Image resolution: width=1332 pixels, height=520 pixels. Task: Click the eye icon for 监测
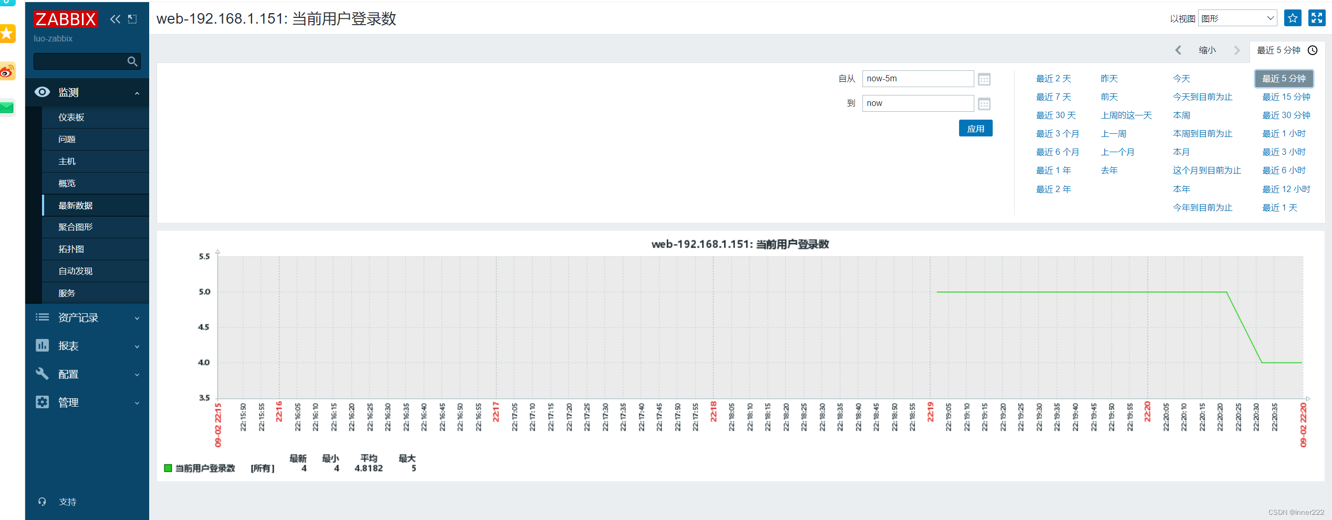pos(42,92)
